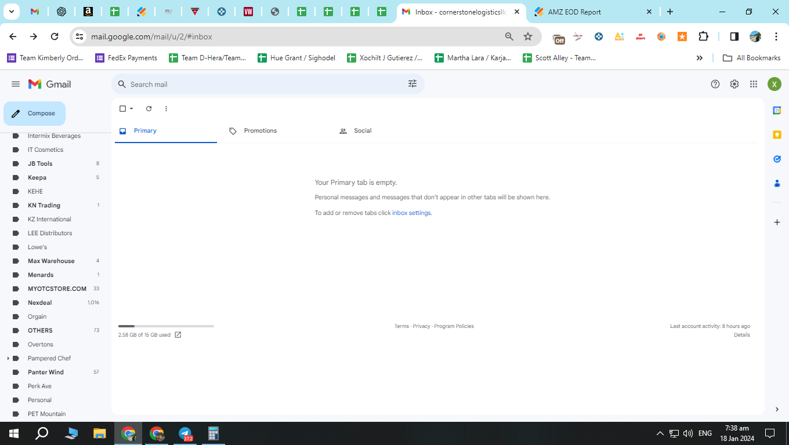Show more bookmarks chevron
Screen dimensions: 789x445
pos(700,58)
